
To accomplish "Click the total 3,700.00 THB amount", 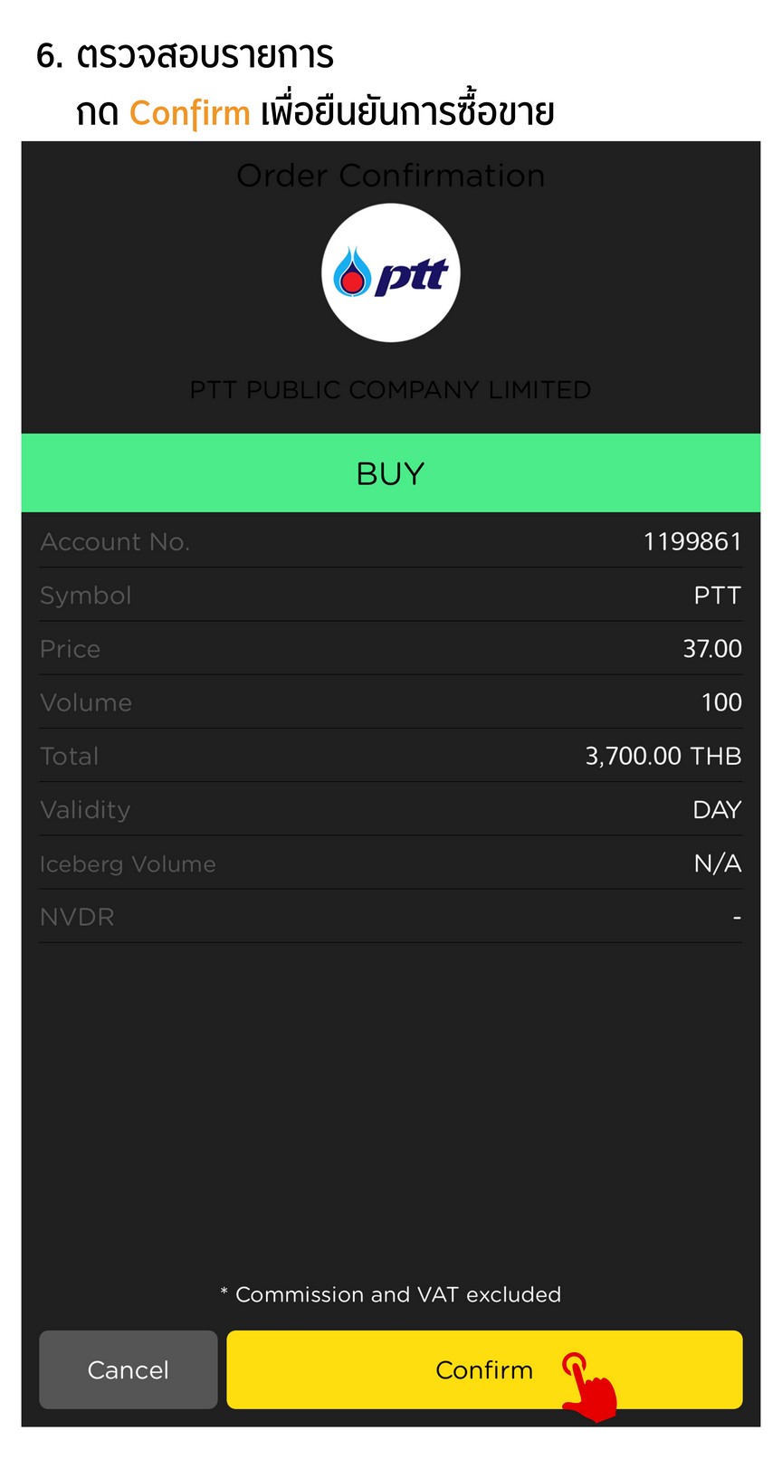I will (663, 756).
